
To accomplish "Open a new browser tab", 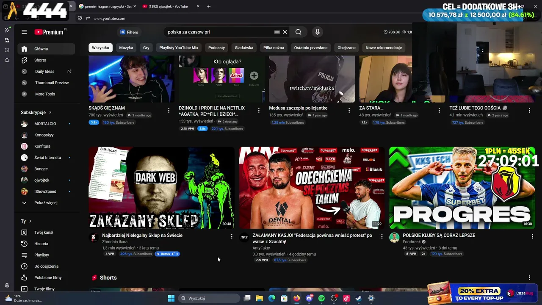I will pos(209,6).
